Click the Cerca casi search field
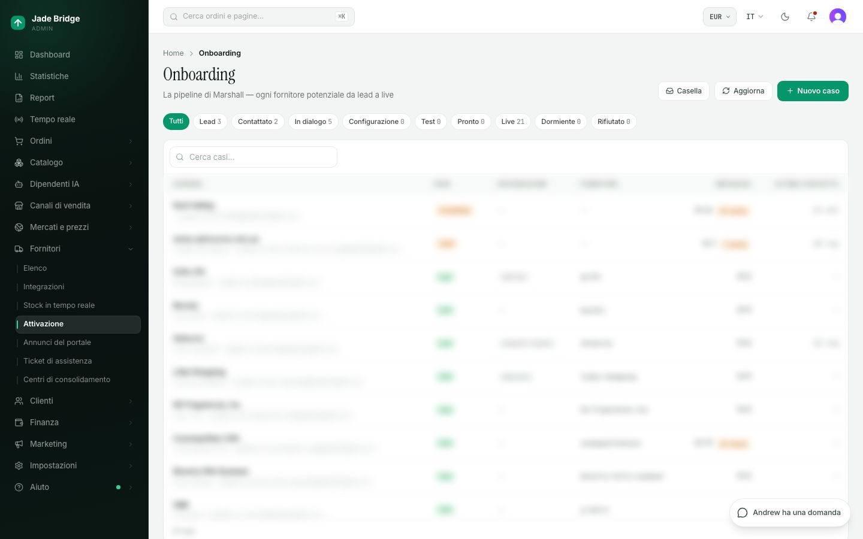This screenshot has width=863, height=539. point(254,157)
